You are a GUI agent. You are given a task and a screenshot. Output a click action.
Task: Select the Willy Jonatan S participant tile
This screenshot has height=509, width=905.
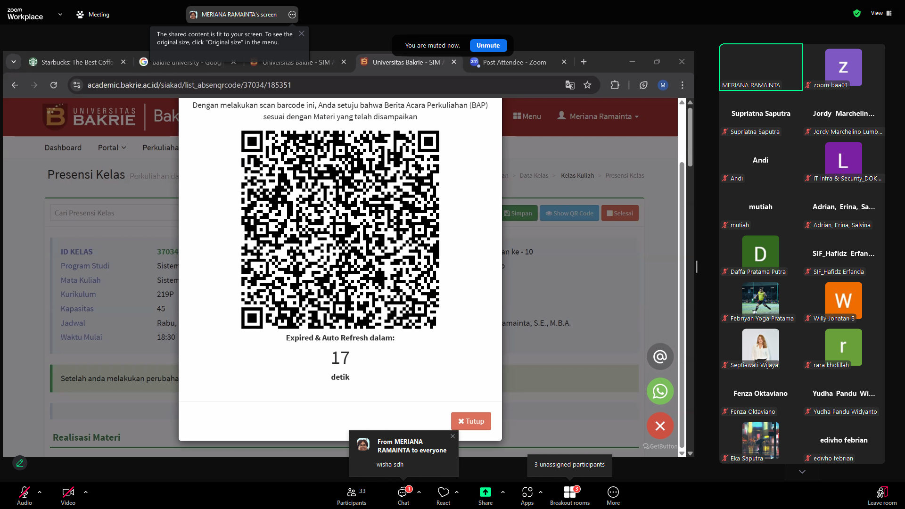[844, 300]
